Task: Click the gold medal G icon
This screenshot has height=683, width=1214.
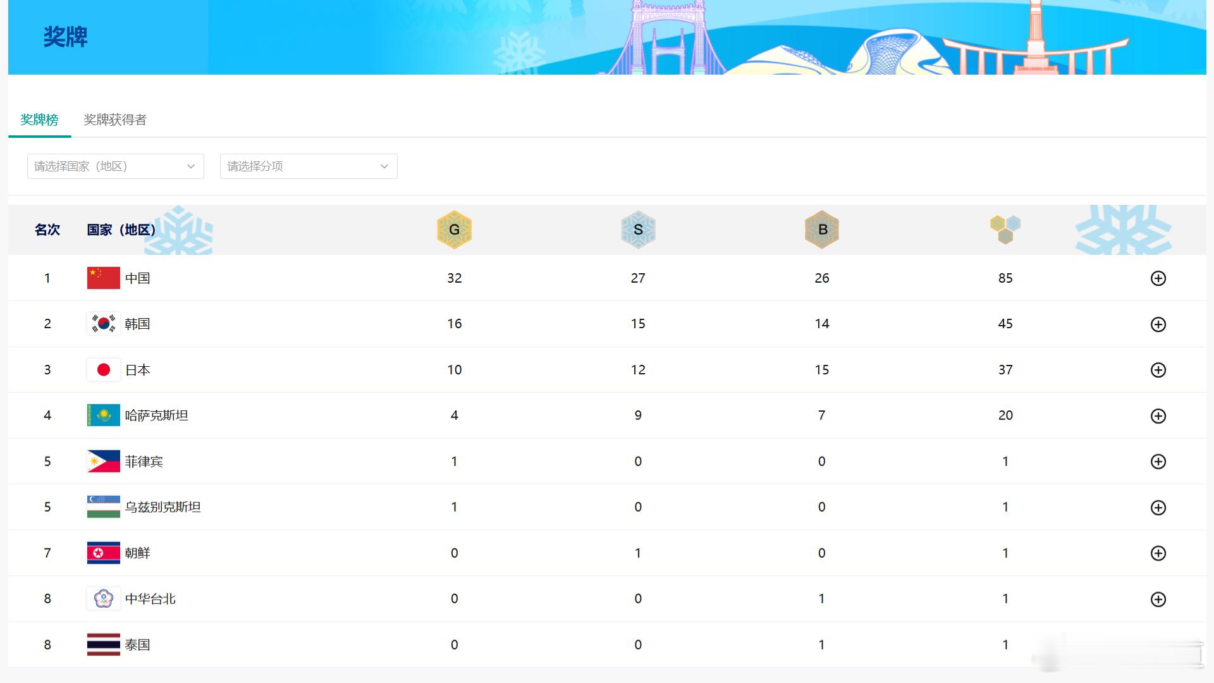Action: click(x=454, y=230)
